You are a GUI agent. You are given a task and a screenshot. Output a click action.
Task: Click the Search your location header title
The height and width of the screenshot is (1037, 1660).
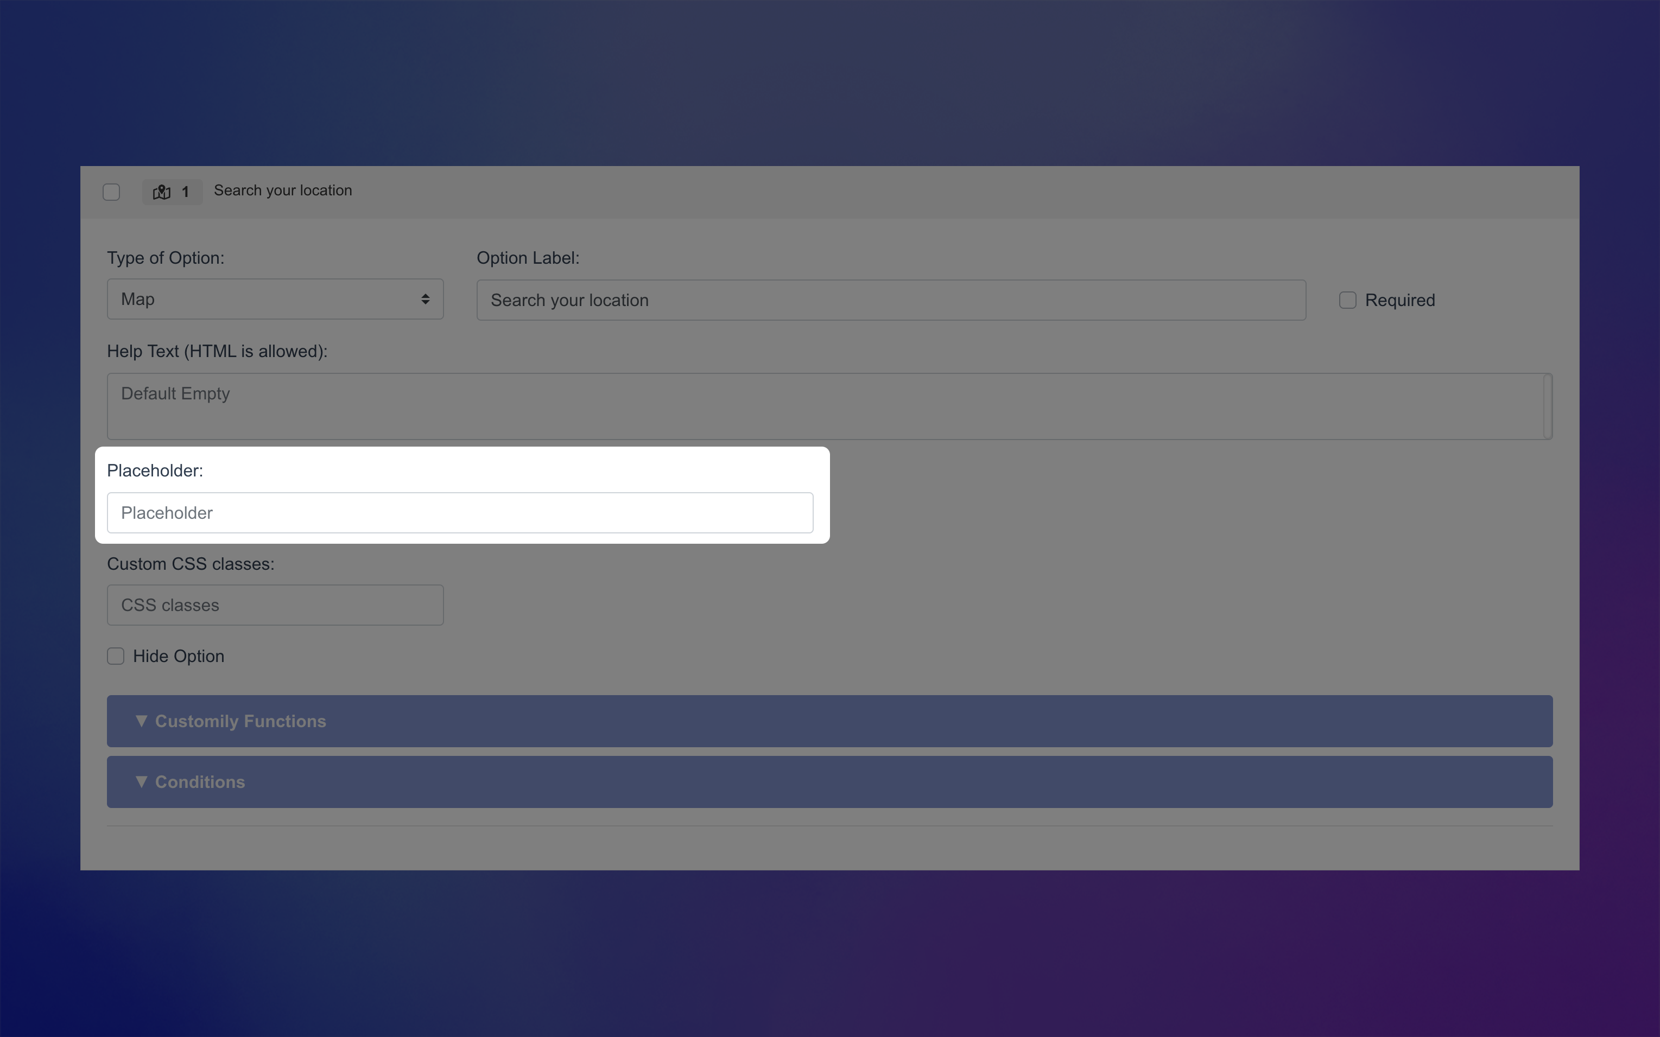283,190
